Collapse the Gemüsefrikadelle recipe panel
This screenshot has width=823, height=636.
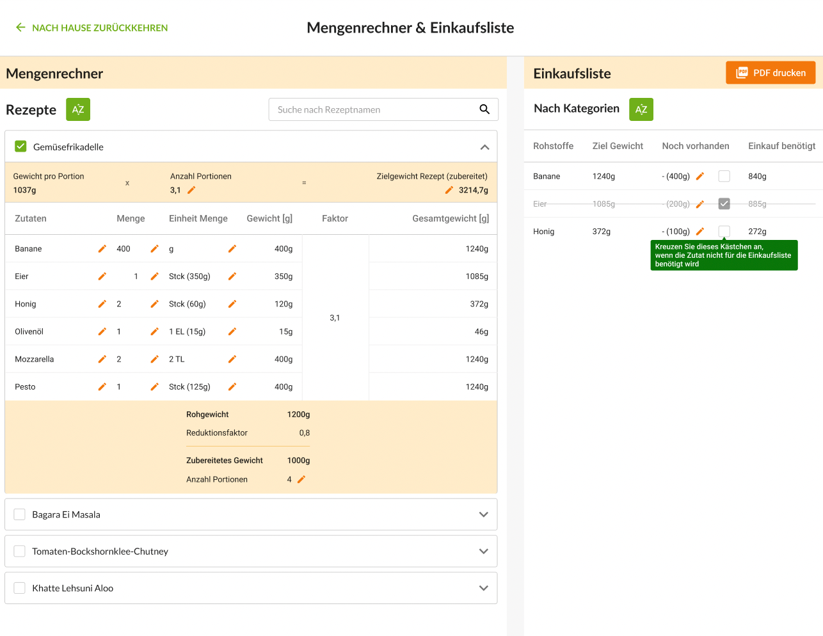tap(484, 147)
